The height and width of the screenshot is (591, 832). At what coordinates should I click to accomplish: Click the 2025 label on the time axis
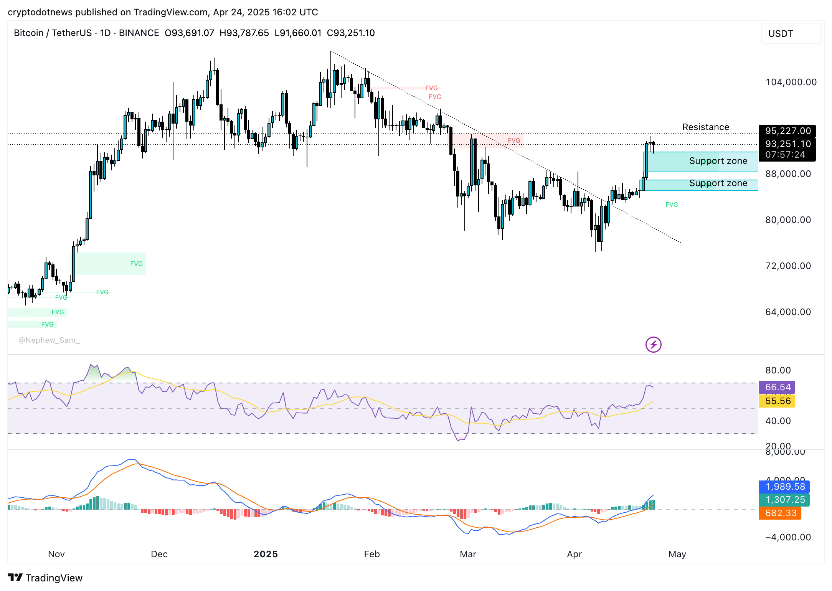point(266,554)
